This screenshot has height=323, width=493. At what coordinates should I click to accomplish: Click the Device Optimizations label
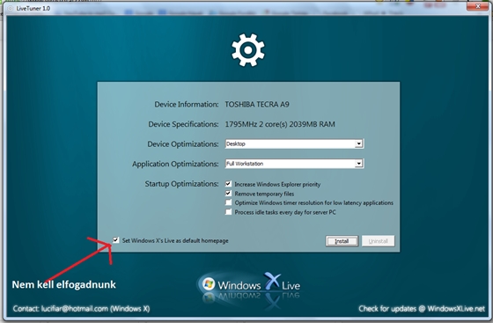click(x=183, y=144)
